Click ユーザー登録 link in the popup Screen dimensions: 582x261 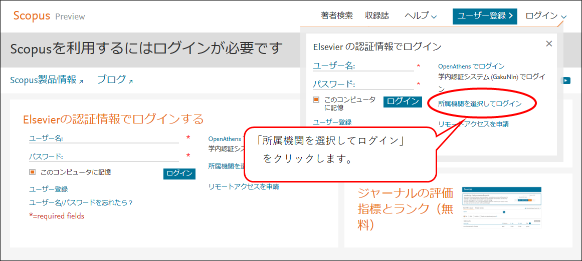pos(332,122)
